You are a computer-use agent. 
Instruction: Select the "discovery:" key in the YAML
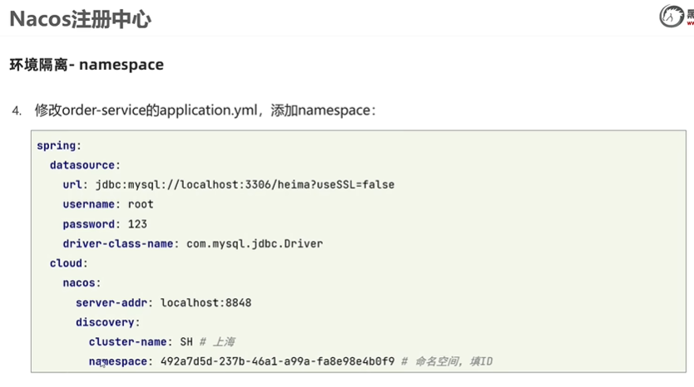pos(107,322)
